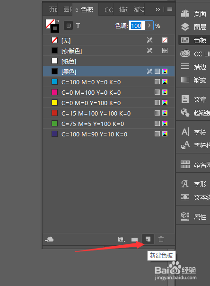Viewport: 210px width, 286px height.
Task: Open the swatch view options dropdown
Action: coord(122,239)
